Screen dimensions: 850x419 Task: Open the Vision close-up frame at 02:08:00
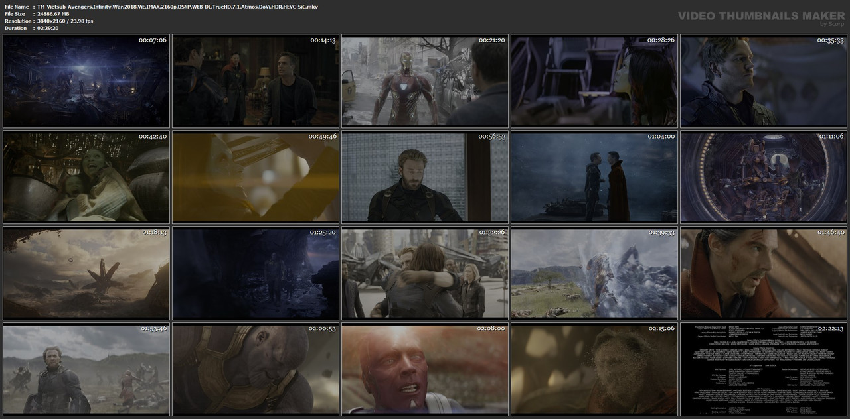pos(425,369)
